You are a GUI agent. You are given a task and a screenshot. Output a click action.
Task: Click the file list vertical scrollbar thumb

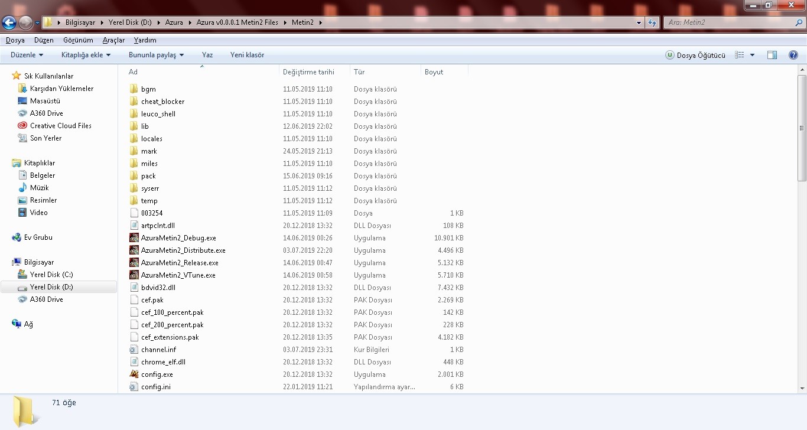pos(802,128)
